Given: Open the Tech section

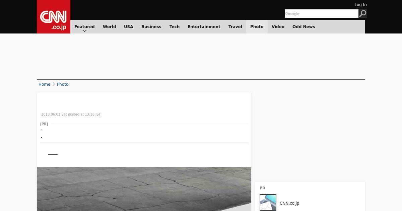Looking at the screenshot, I should pos(175,27).
